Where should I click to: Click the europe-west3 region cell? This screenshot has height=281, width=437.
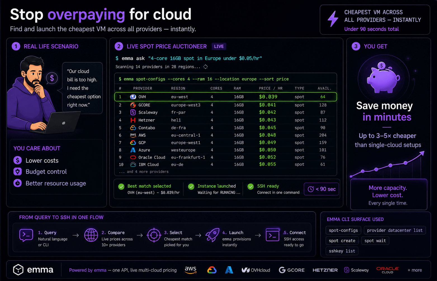(186, 105)
